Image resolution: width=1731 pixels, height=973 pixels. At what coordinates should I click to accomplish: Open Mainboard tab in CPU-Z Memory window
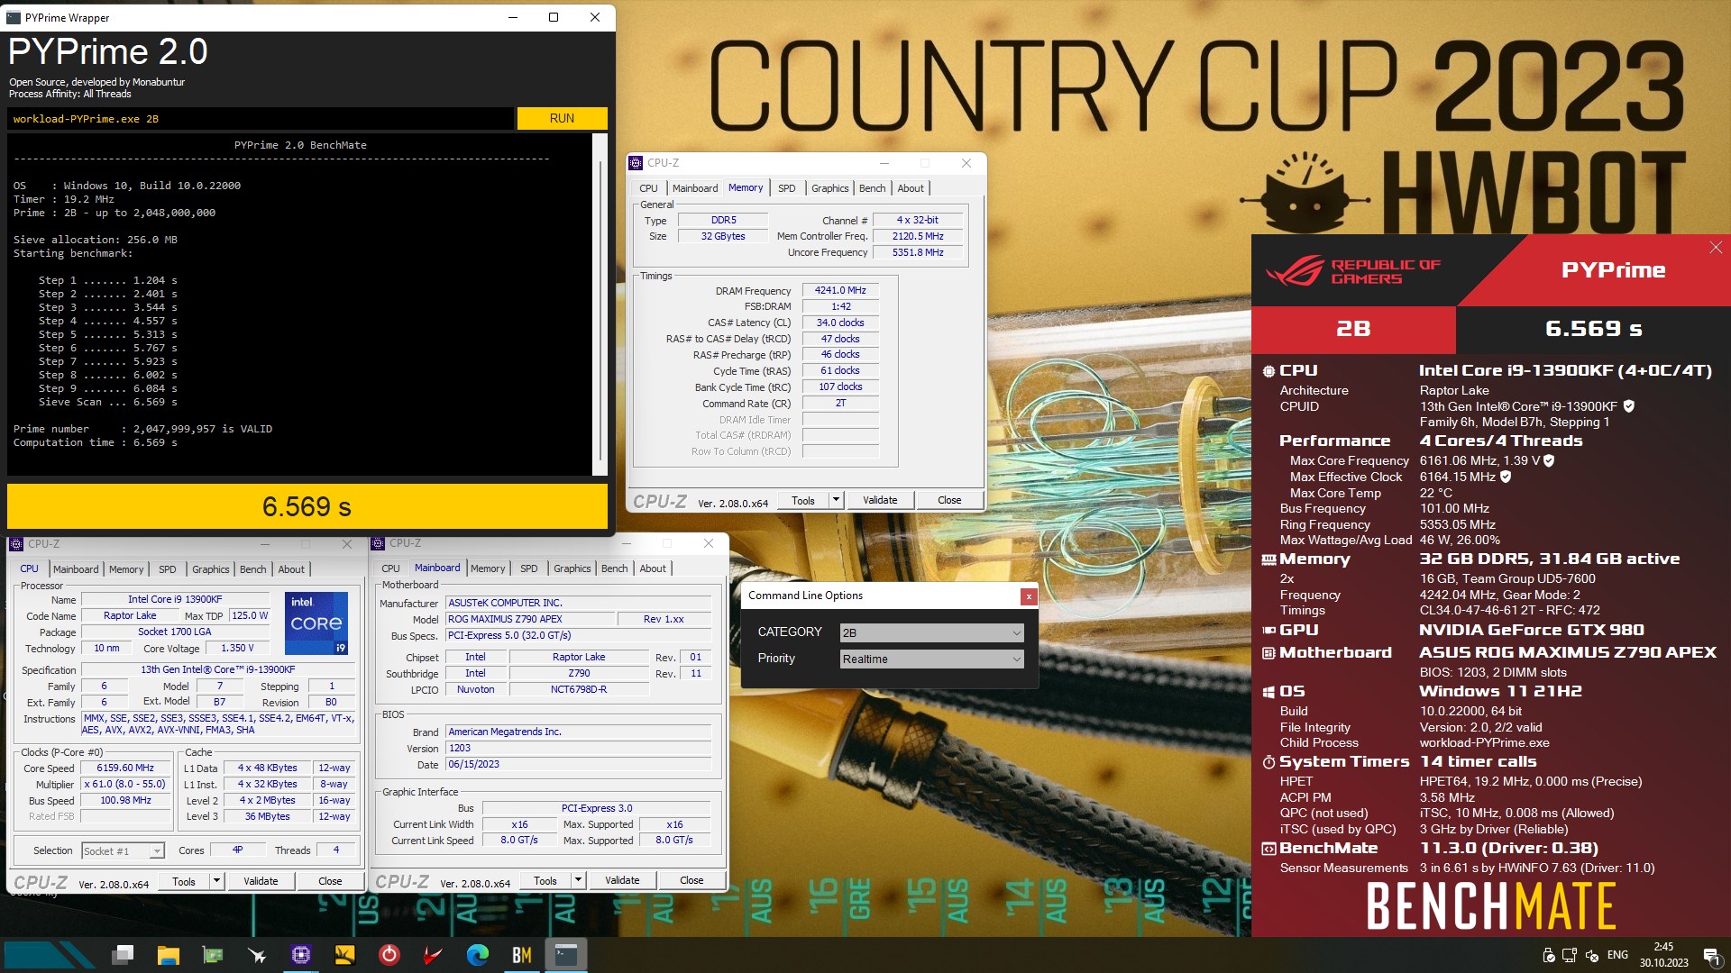(695, 188)
